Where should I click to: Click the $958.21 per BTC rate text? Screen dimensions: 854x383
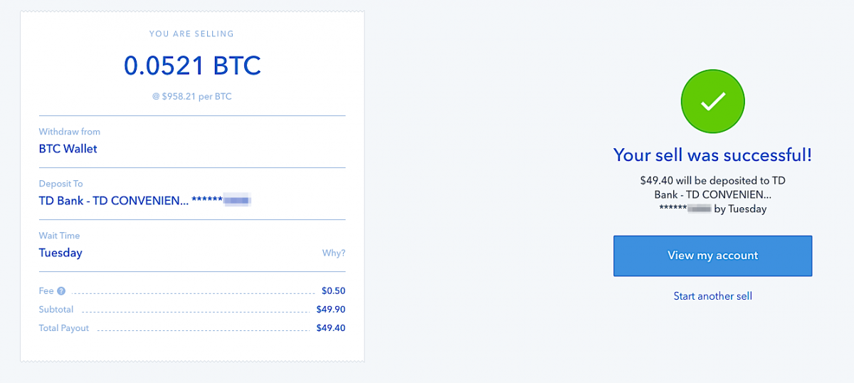click(x=192, y=97)
